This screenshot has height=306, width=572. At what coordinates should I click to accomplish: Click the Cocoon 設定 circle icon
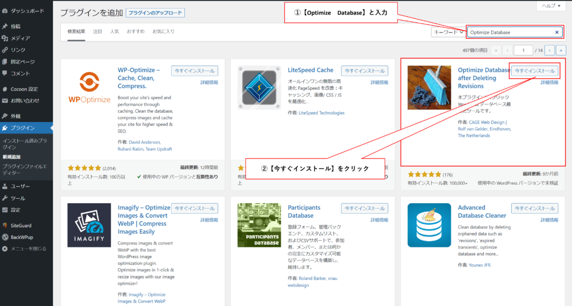[4, 89]
